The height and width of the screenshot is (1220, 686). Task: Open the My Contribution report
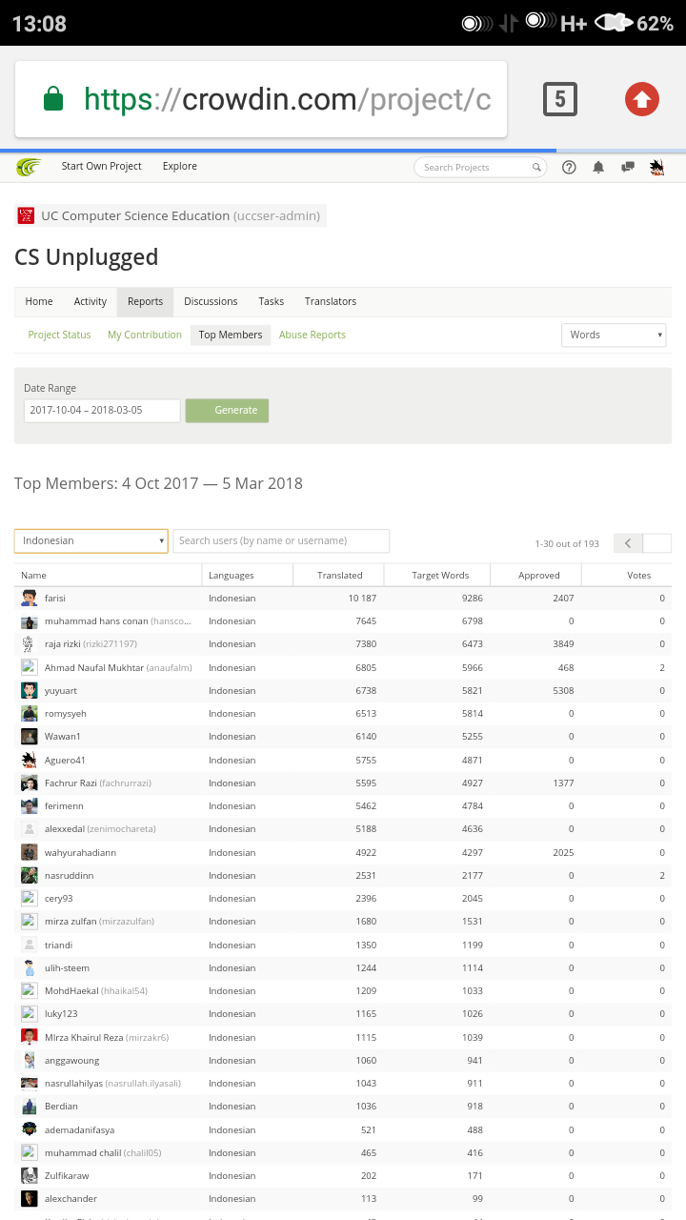pos(145,335)
